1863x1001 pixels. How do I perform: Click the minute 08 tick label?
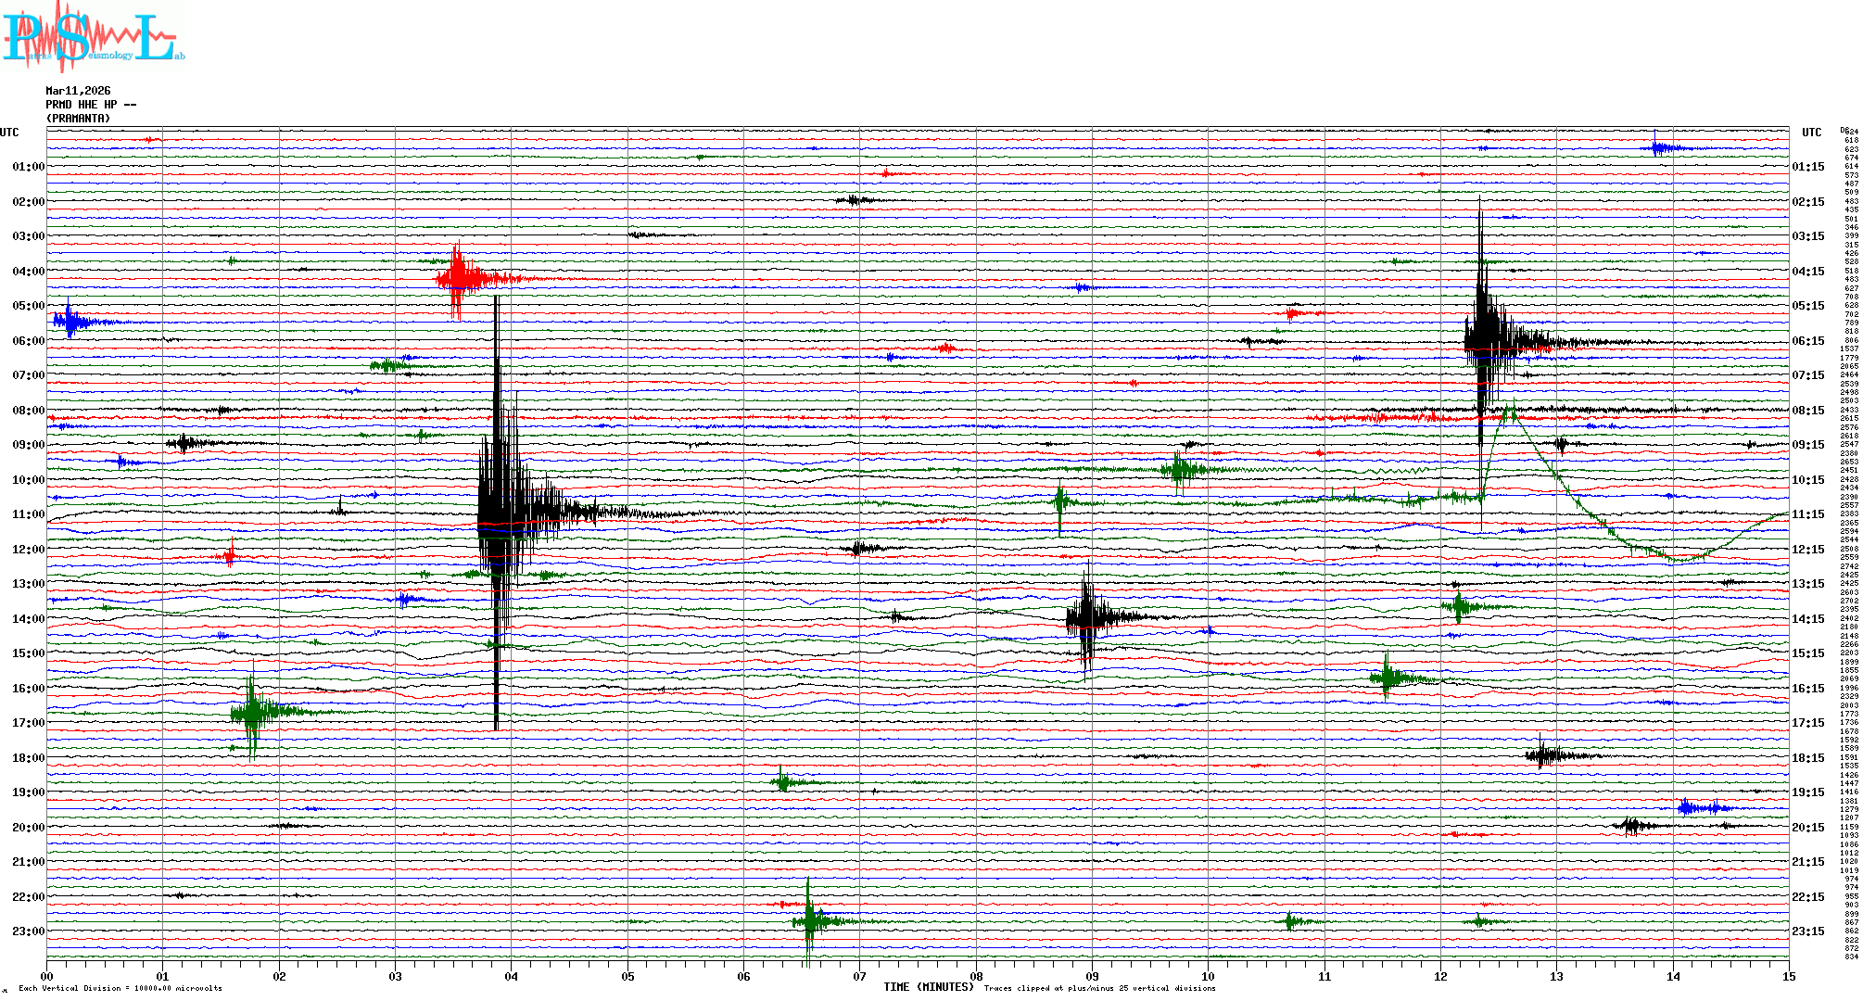976,976
